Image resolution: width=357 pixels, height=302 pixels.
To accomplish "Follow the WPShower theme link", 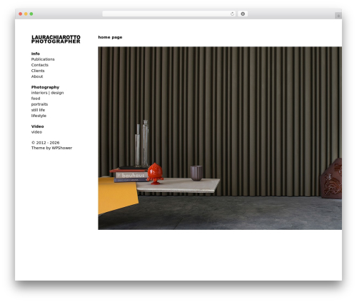I will (x=62, y=148).
